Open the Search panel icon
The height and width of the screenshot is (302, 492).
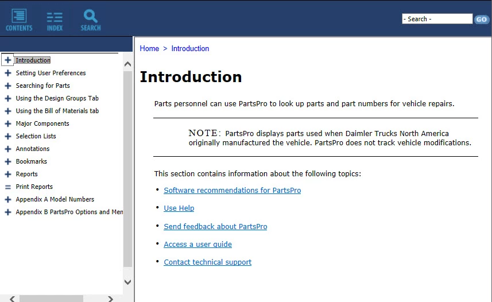pyautogui.click(x=91, y=20)
